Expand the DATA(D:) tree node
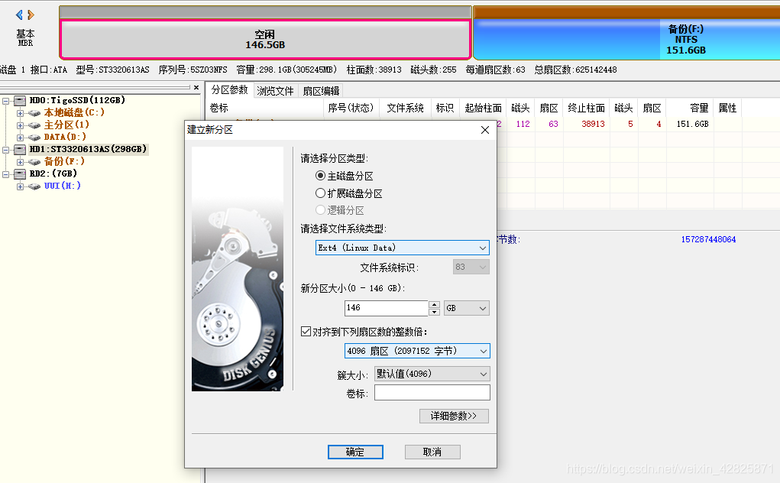Screen dimensions: 780x483 click(20, 138)
